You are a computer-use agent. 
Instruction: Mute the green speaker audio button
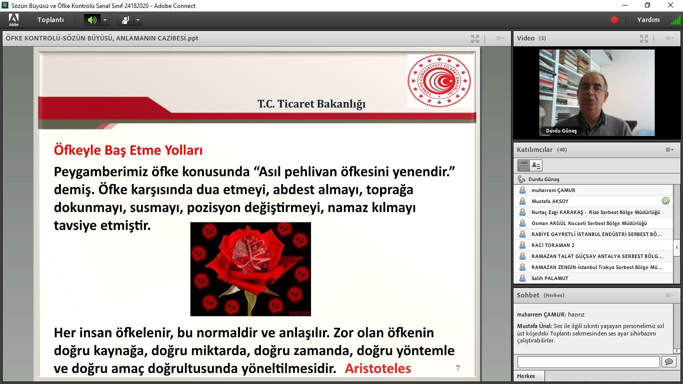point(91,20)
